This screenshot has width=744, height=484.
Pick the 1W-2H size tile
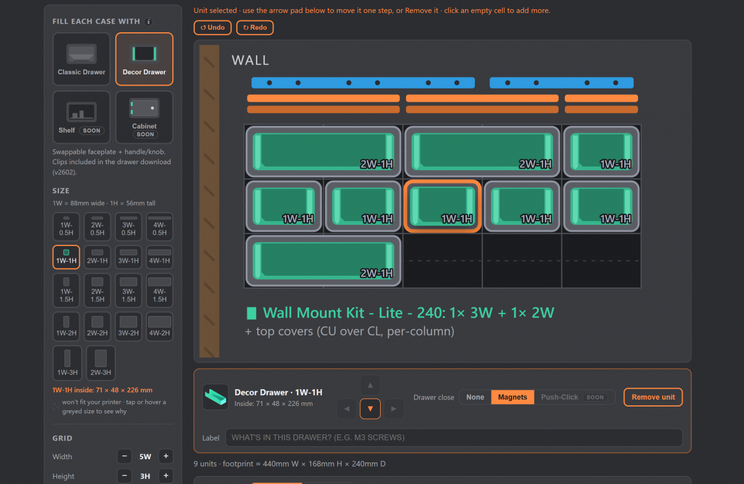66,327
